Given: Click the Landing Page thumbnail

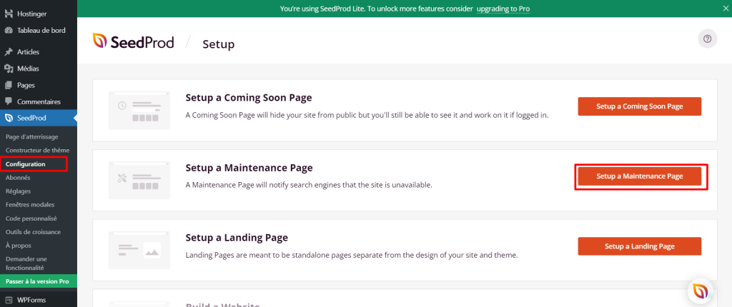Looking at the screenshot, I should pos(139,250).
